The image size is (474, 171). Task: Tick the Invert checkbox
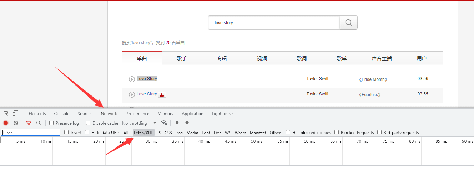pyautogui.click(x=66, y=132)
